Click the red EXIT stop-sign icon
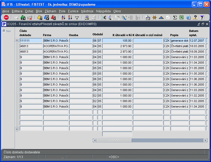Image resolution: width=211 pixels, height=162 pixels. coord(6,18)
